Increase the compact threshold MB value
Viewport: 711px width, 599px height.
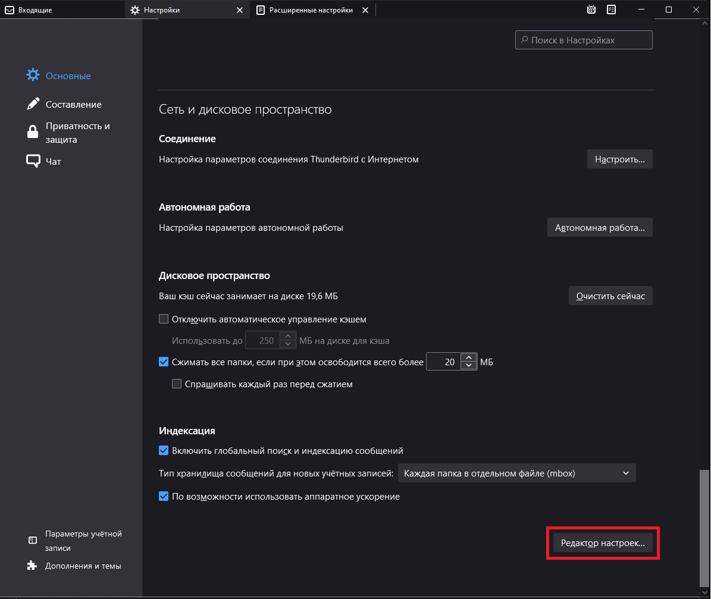click(x=469, y=357)
